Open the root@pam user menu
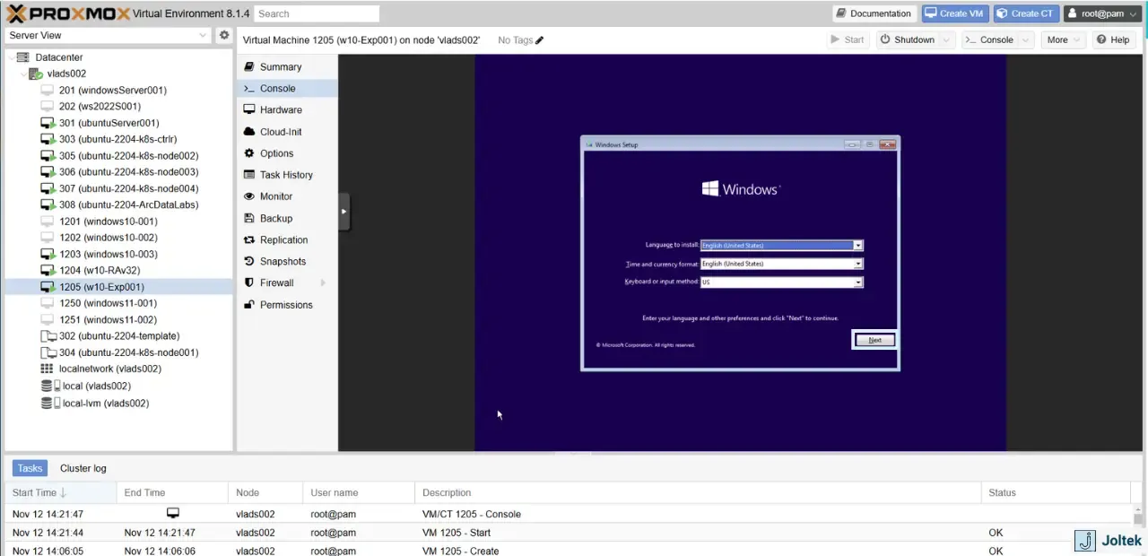Screen dimensions: 1148x556 coord(1100,13)
